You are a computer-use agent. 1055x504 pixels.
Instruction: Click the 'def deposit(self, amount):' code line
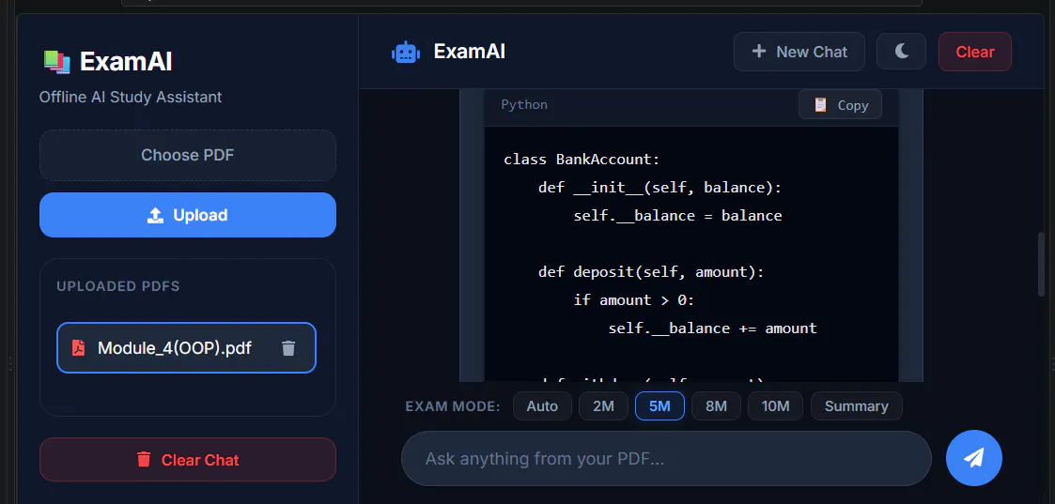(x=651, y=272)
